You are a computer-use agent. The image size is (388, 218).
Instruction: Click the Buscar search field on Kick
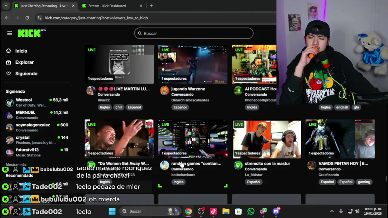194,33
